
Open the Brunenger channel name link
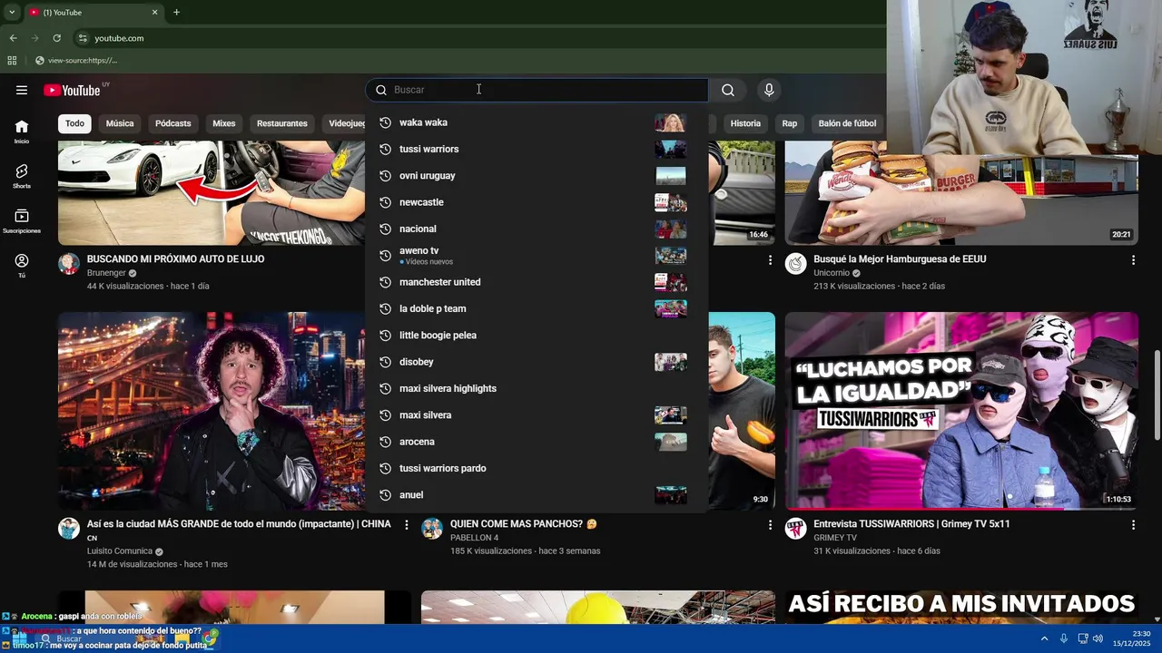click(x=106, y=273)
